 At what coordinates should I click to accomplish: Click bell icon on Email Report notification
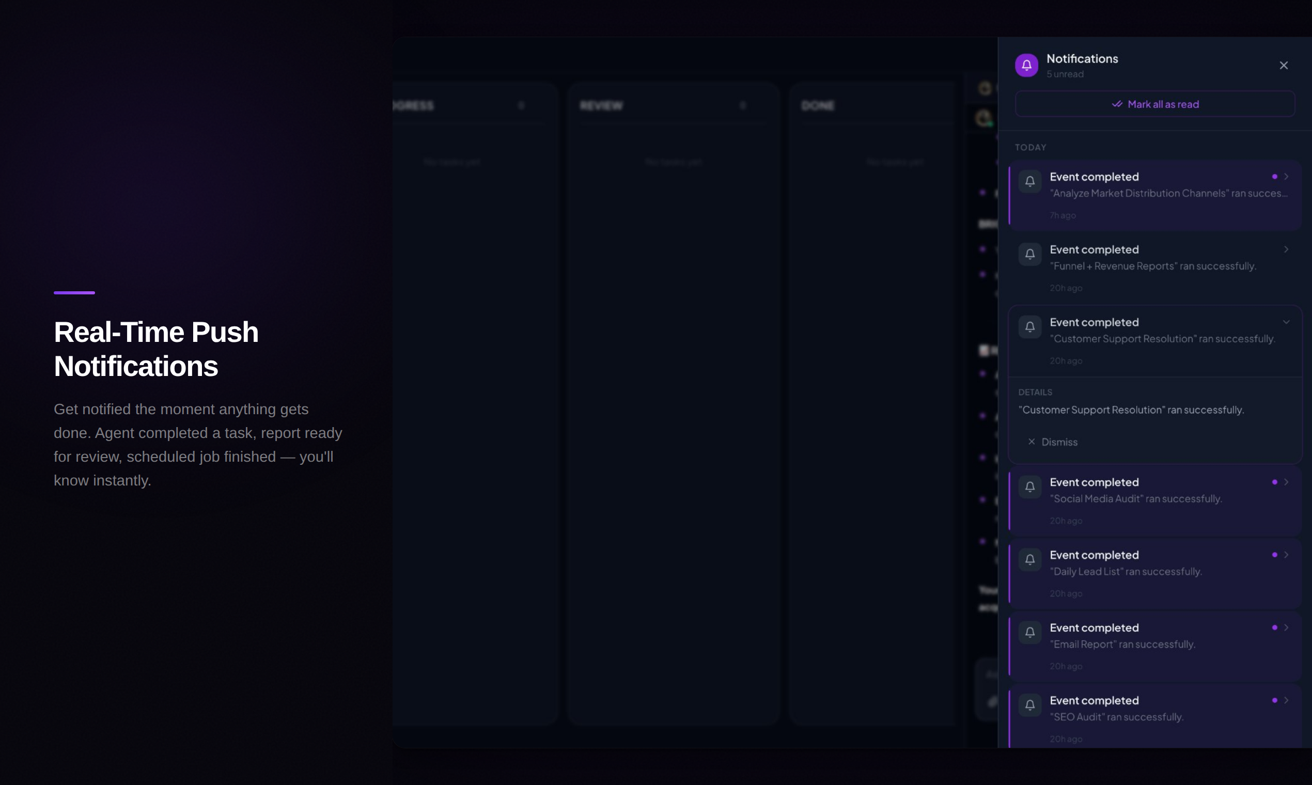tap(1029, 632)
